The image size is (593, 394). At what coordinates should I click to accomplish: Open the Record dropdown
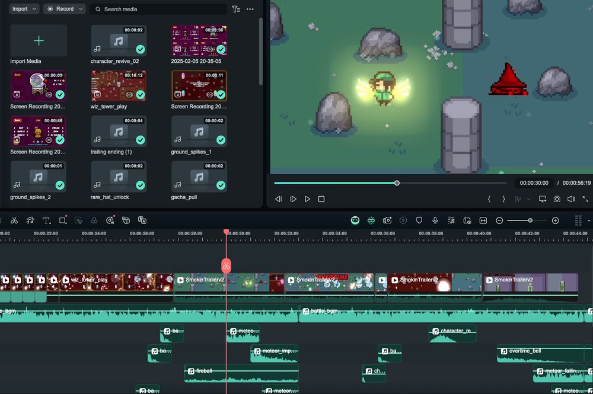pos(64,9)
